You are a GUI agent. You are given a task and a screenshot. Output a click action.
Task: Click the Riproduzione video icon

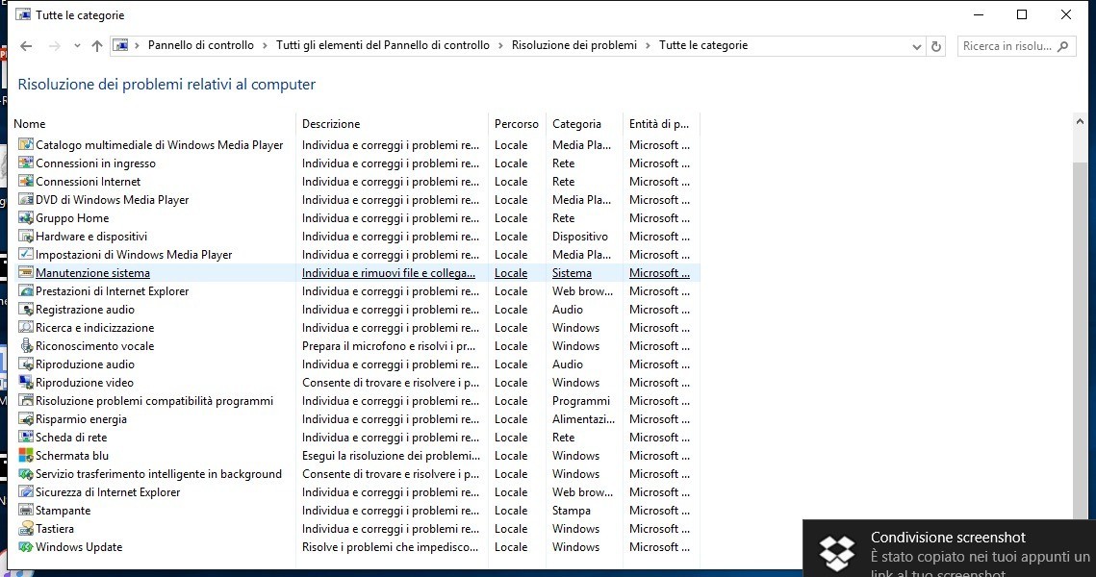tap(26, 383)
